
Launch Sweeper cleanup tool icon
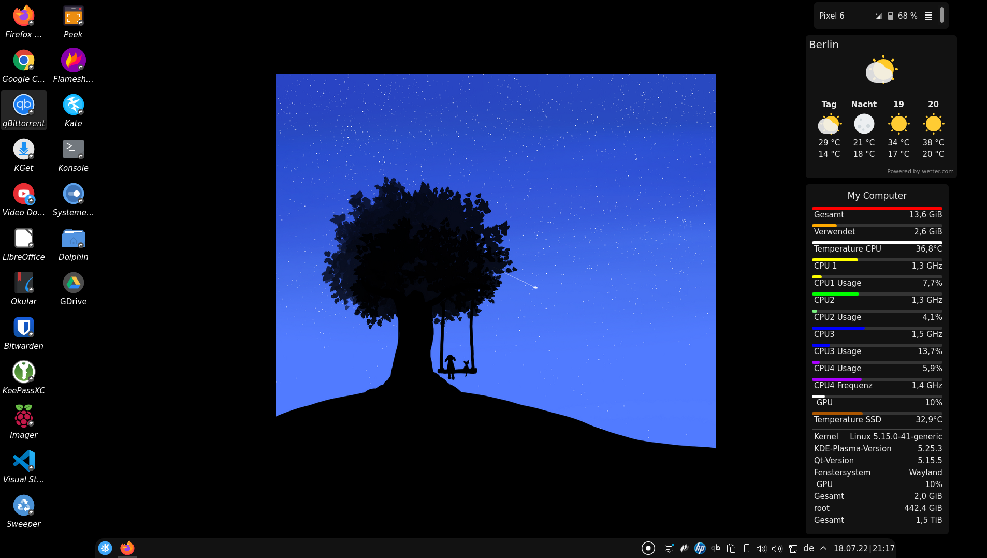(x=23, y=511)
